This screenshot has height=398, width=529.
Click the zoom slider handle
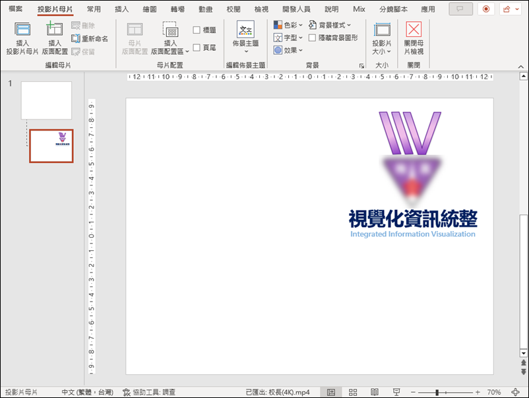[x=437, y=392]
